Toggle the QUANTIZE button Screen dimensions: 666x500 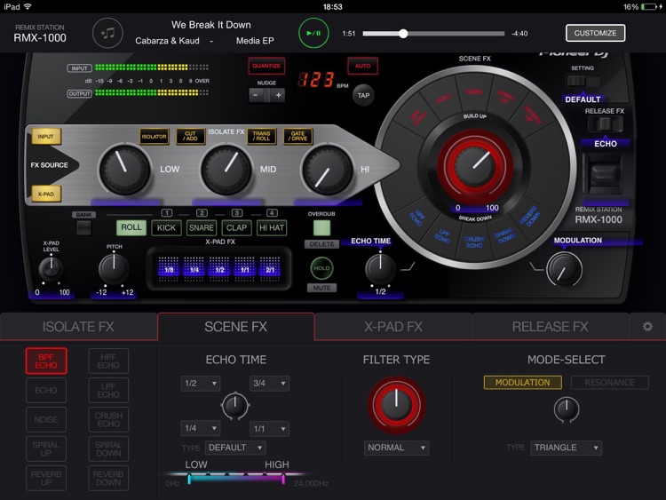tap(266, 66)
